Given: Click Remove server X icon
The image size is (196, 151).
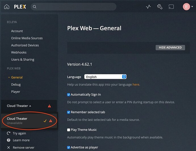Looking at the screenshot, I should pos(9,148).
